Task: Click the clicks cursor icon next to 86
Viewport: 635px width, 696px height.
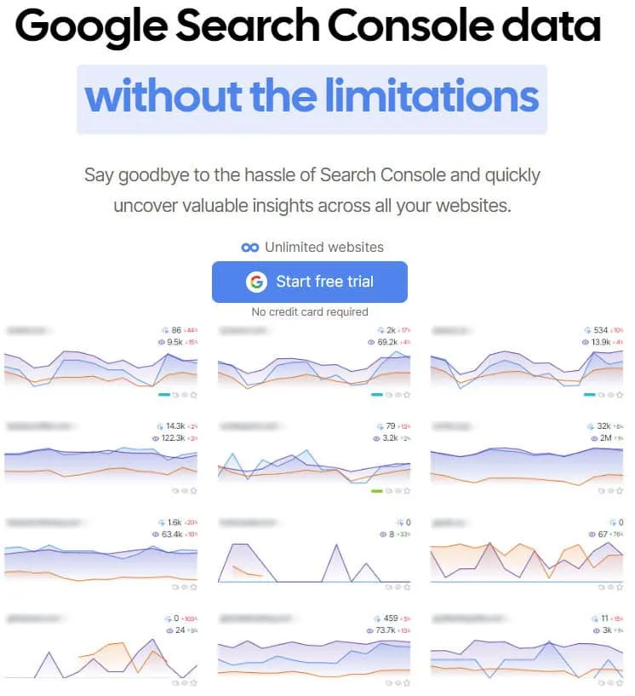Action: 164,329
